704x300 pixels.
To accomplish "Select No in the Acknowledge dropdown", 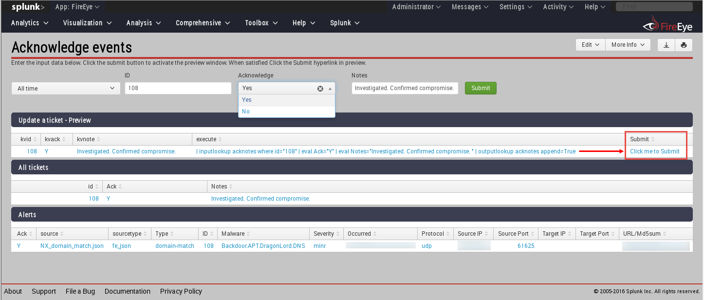I will coord(246,111).
